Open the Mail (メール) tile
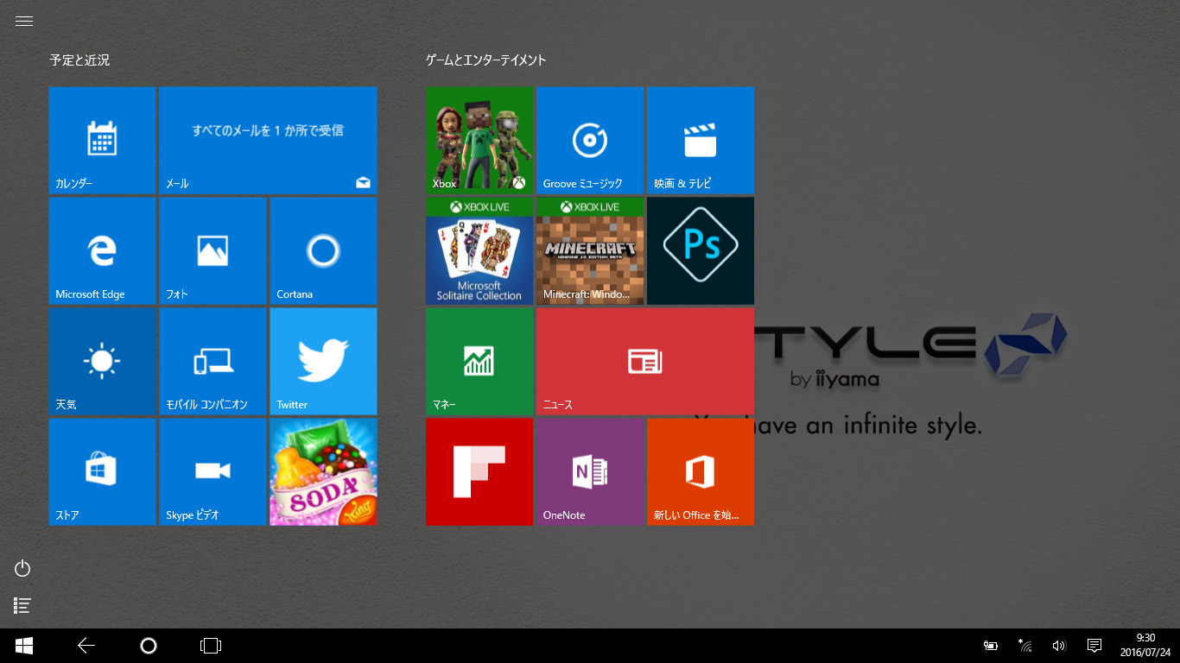The height and width of the screenshot is (663, 1180). click(268, 140)
